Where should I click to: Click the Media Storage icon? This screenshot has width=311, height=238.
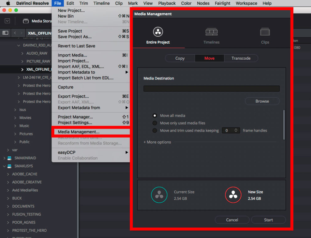pos(26,21)
